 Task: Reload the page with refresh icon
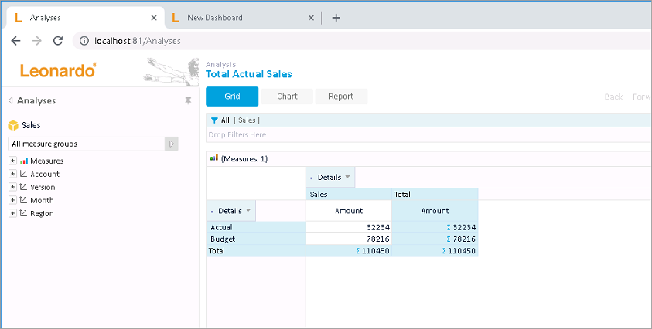point(57,41)
